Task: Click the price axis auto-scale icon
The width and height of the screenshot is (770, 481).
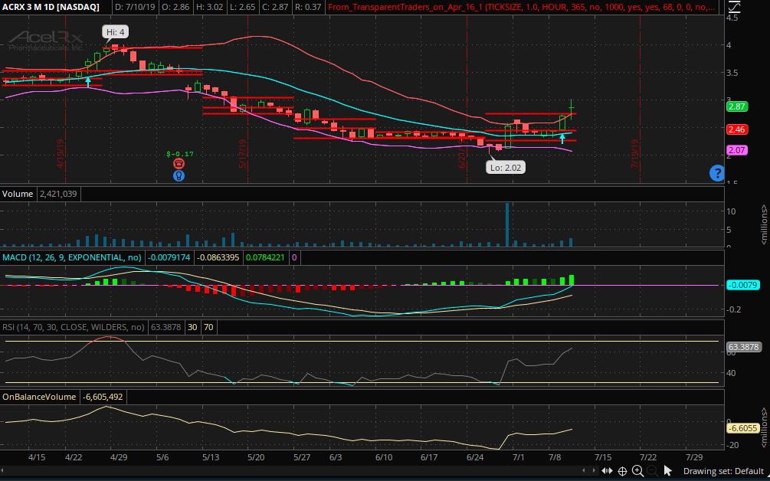Action: tap(734, 6)
